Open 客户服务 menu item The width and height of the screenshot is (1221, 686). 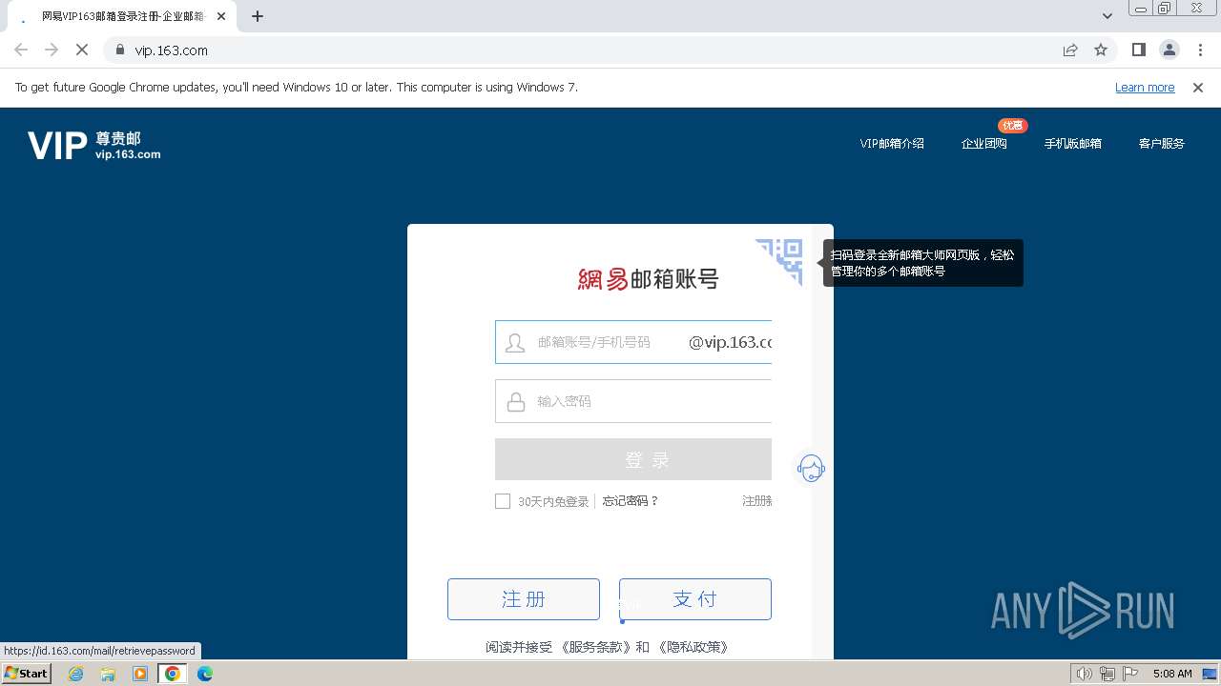1162,144
